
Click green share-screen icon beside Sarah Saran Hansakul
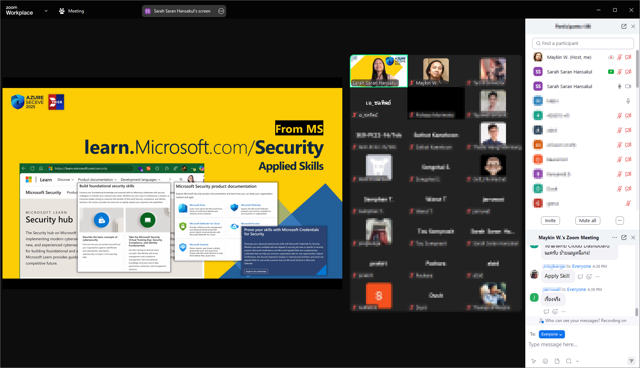coord(611,72)
